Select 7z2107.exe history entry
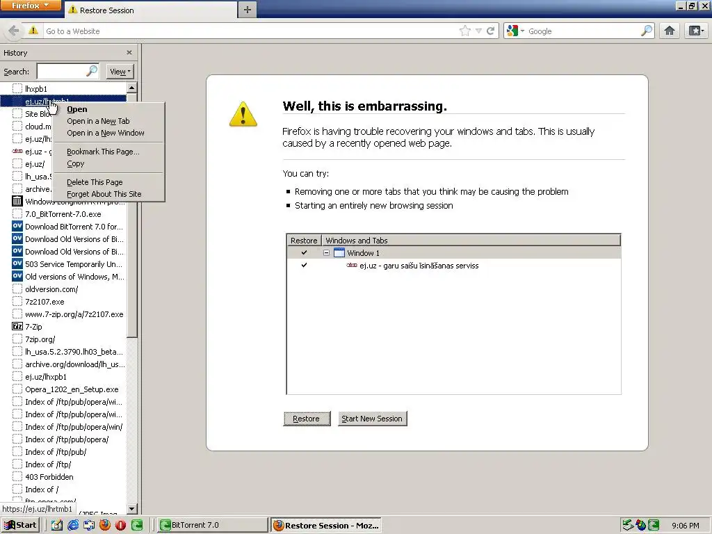The image size is (712, 534). click(63, 302)
